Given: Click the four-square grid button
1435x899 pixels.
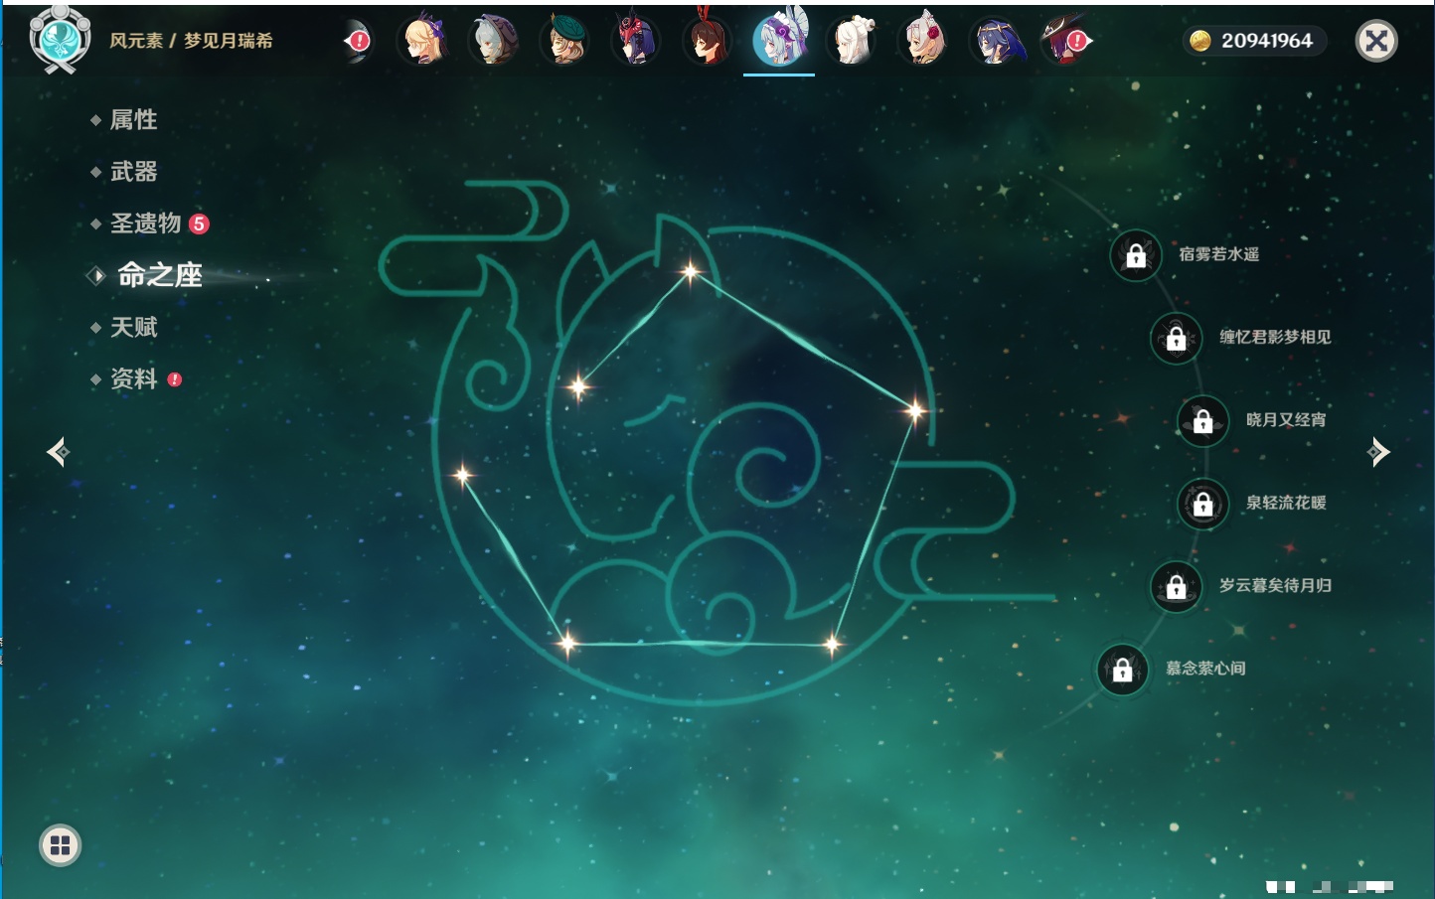Looking at the screenshot, I should click(x=60, y=845).
